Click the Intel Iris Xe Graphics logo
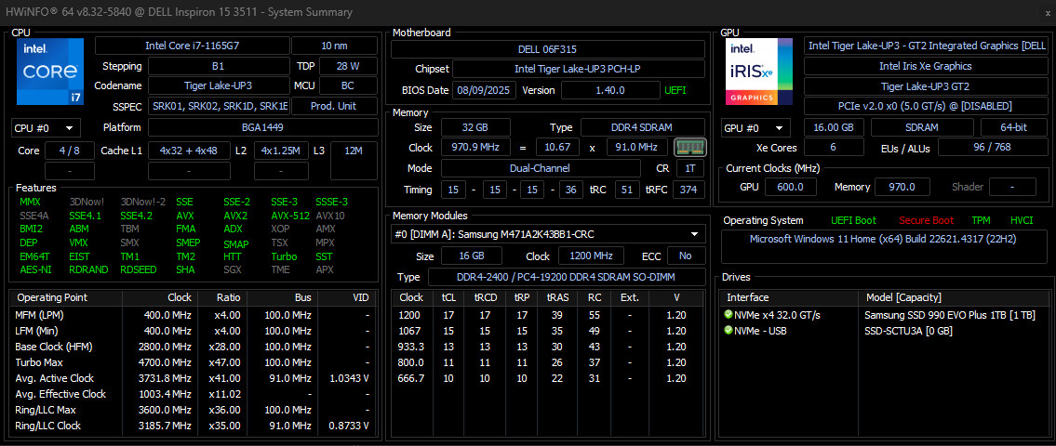Image resolution: width=1056 pixels, height=446 pixels. click(758, 72)
